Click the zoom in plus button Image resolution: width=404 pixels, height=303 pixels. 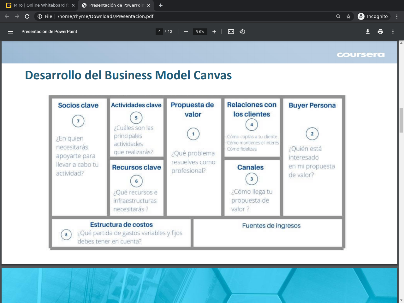[x=214, y=32]
